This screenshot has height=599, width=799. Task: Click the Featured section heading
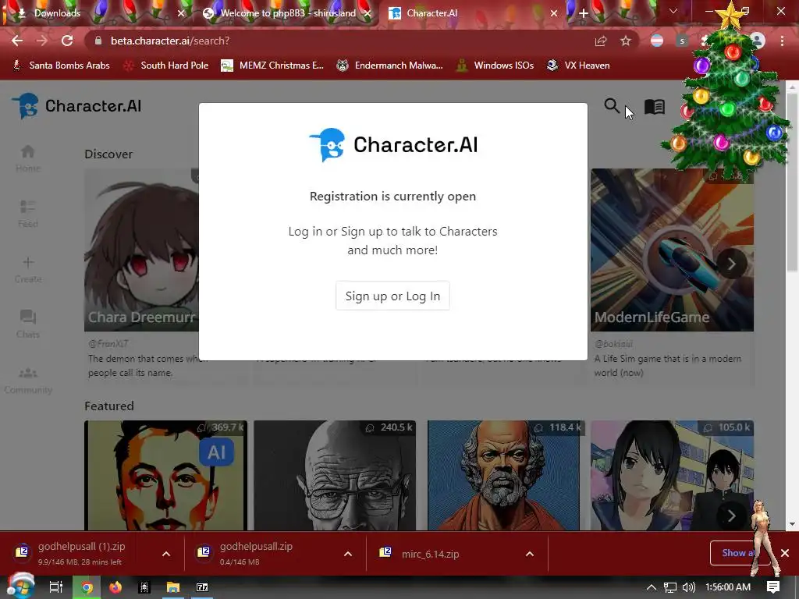109,406
